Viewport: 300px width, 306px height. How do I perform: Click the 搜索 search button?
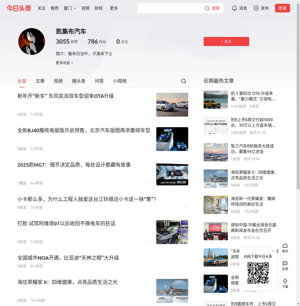pyautogui.click(x=212, y=8)
